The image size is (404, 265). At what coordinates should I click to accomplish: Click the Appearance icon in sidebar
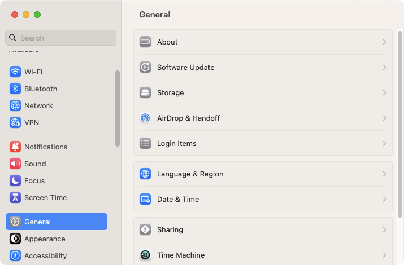15,239
